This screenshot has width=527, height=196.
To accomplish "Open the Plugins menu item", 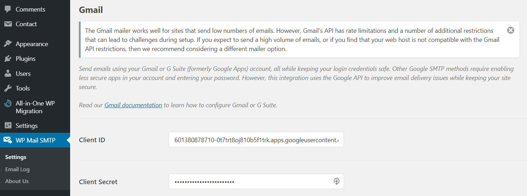I will click(x=26, y=58).
